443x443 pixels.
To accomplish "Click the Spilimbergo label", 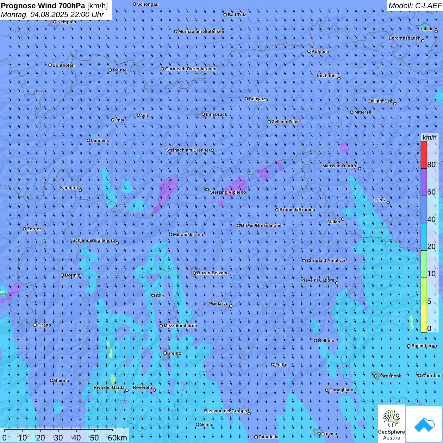I will 424,346.
